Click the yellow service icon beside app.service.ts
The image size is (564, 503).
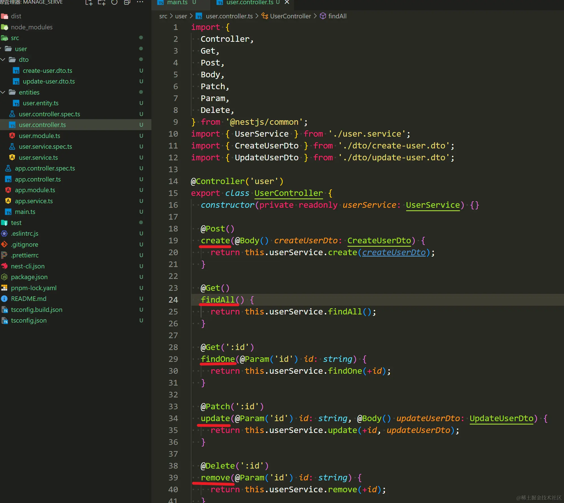coord(8,201)
